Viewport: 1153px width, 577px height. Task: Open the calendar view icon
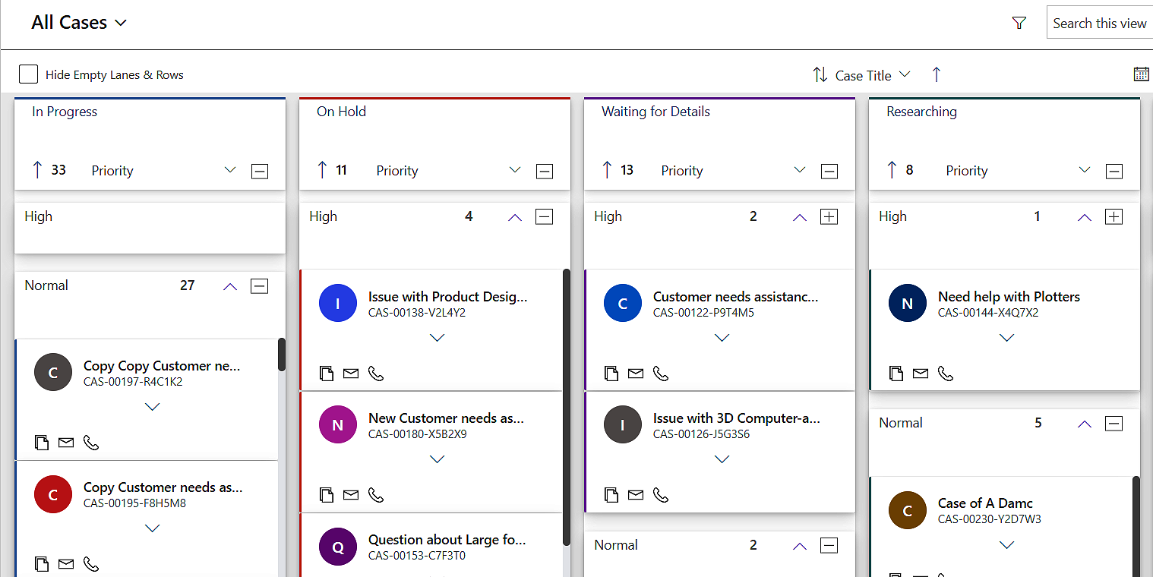[x=1141, y=74]
